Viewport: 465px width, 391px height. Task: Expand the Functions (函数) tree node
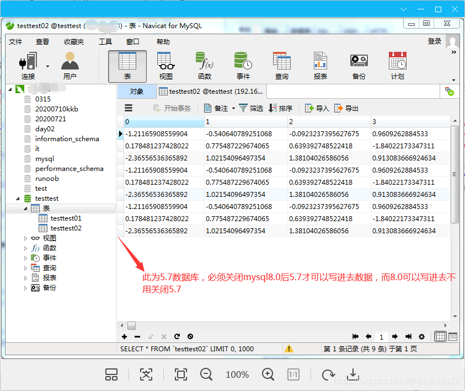25,248
